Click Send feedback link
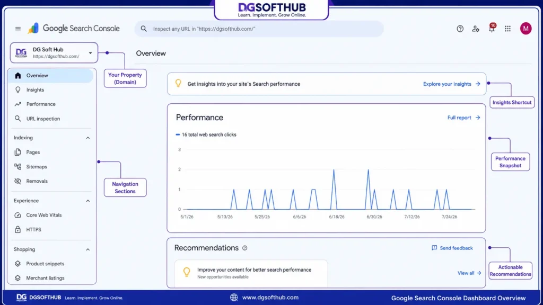The width and height of the screenshot is (543, 305). coord(452,248)
